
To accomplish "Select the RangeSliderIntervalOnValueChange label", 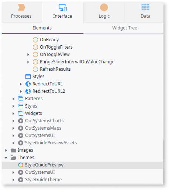I will (77, 62).
